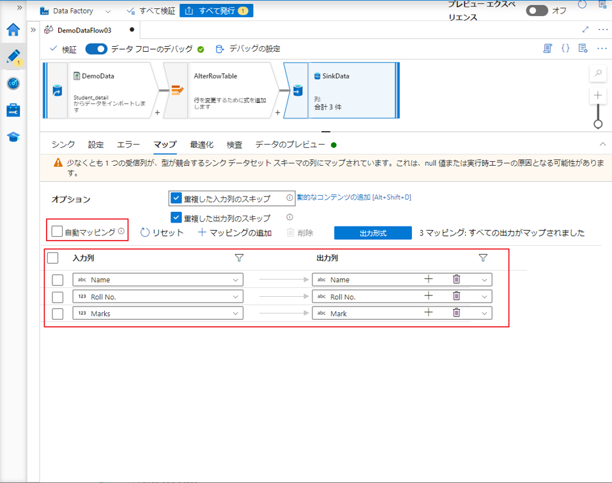Select the Author pencil icon in sidebar

tap(13, 56)
